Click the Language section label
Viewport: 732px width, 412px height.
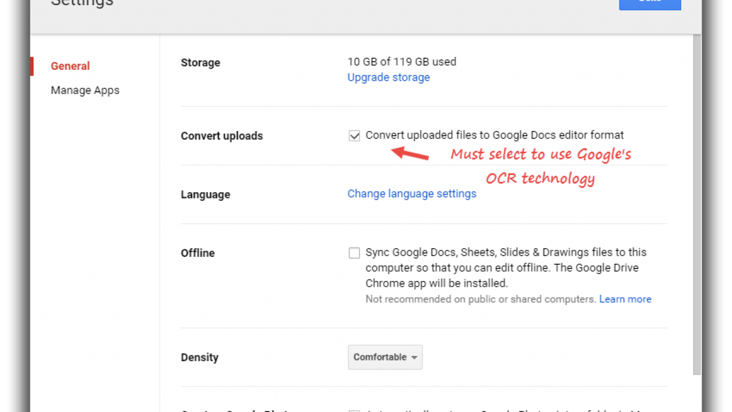pyautogui.click(x=205, y=194)
